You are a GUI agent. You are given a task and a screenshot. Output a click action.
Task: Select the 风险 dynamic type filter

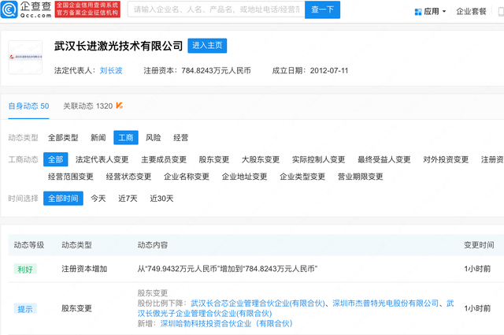pos(153,137)
